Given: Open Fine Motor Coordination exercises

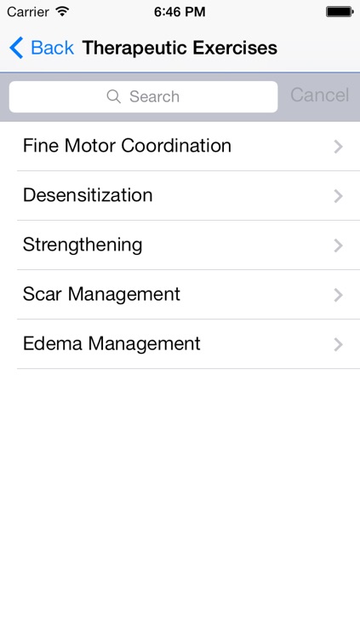Looking at the screenshot, I should [x=180, y=147].
